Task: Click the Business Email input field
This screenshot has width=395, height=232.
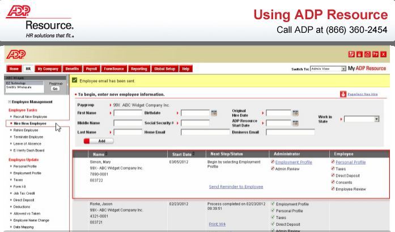Action: click(x=290, y=132)
